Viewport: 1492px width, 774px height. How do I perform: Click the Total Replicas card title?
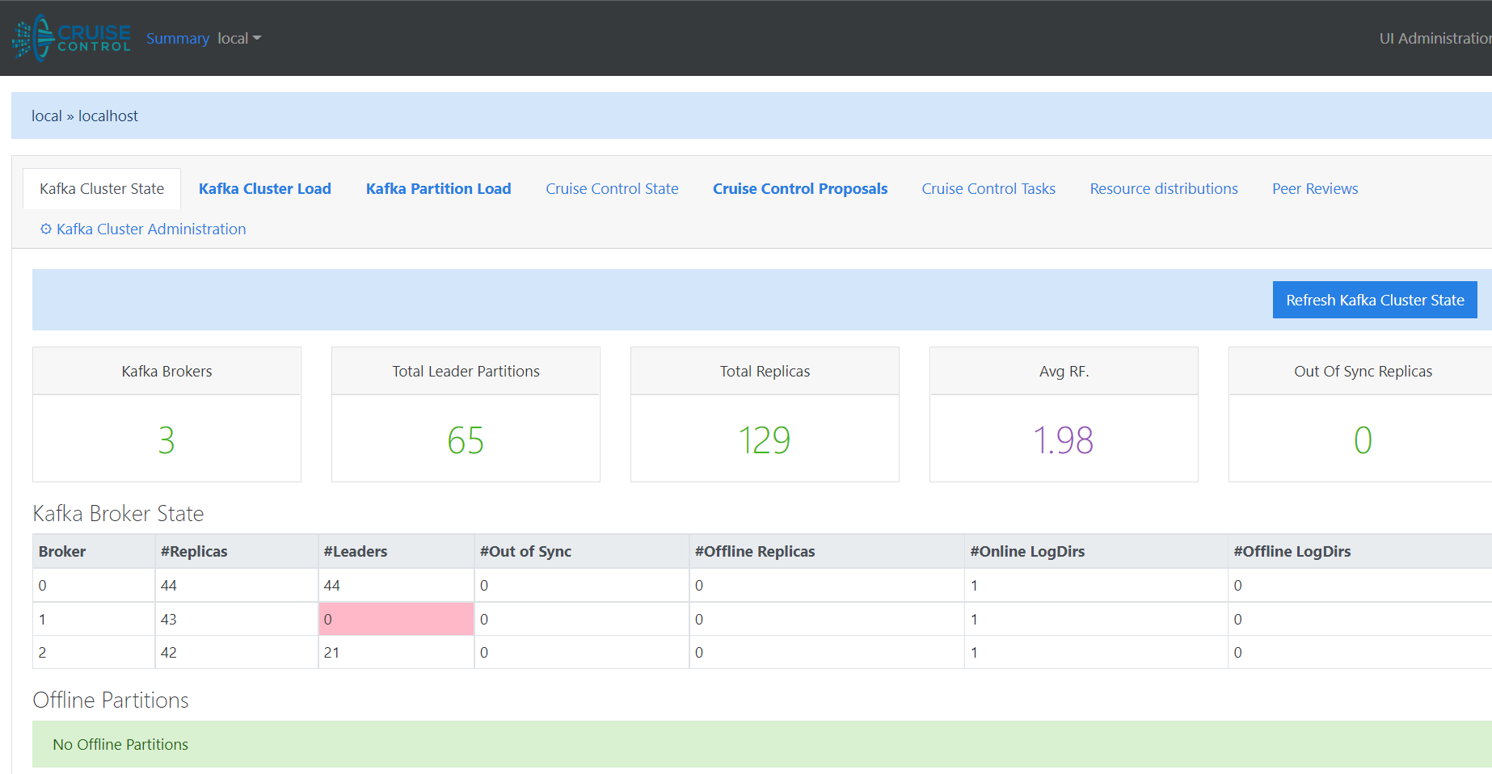coord(765,371)
